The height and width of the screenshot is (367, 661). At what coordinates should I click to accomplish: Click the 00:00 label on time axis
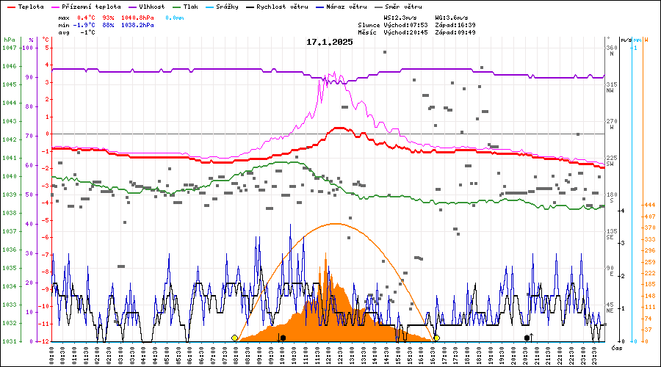[x=51, y=355]
